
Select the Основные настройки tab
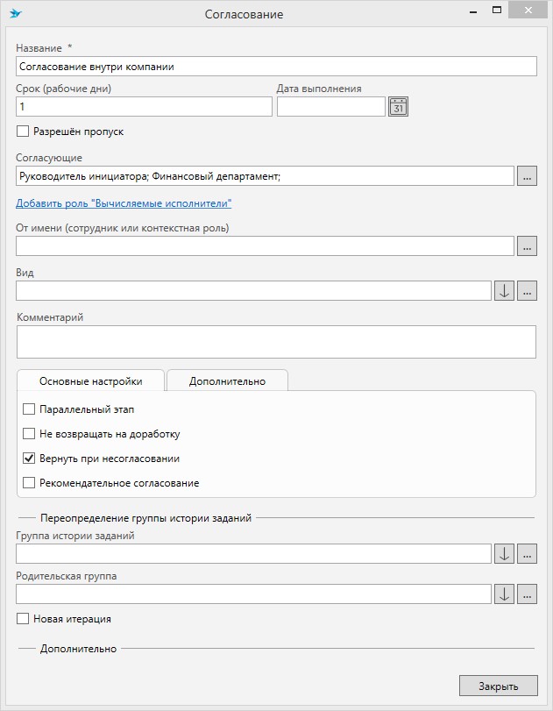coord(90,380)
